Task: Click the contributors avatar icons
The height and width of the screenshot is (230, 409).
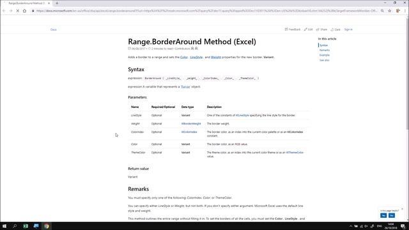Action: click(194, 49)
